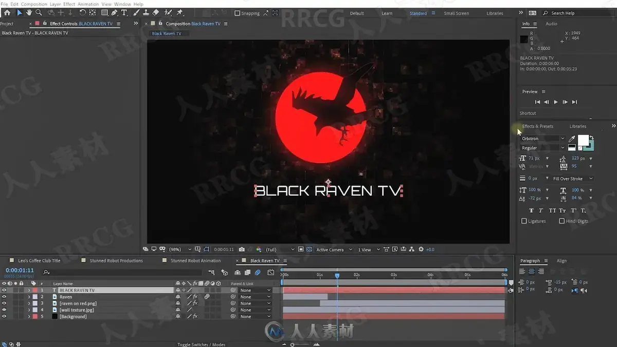Screen dimensions: 617x347
Task: Click the eyedropper in the Character panel
Action: tap(572, 139)
